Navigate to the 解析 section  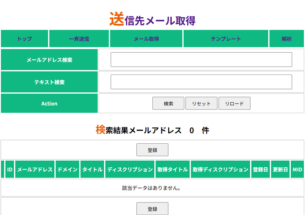tap(287, 39)
